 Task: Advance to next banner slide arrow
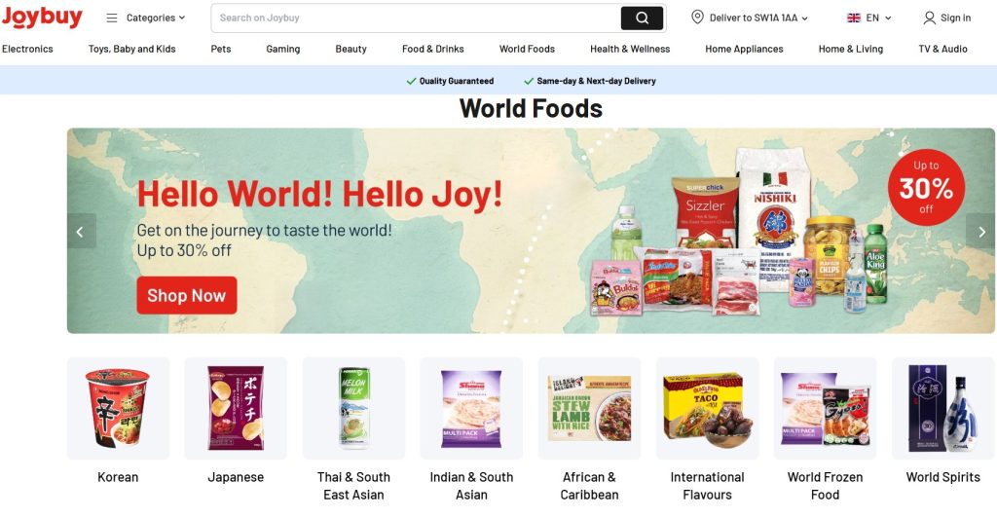coord(981,232)
